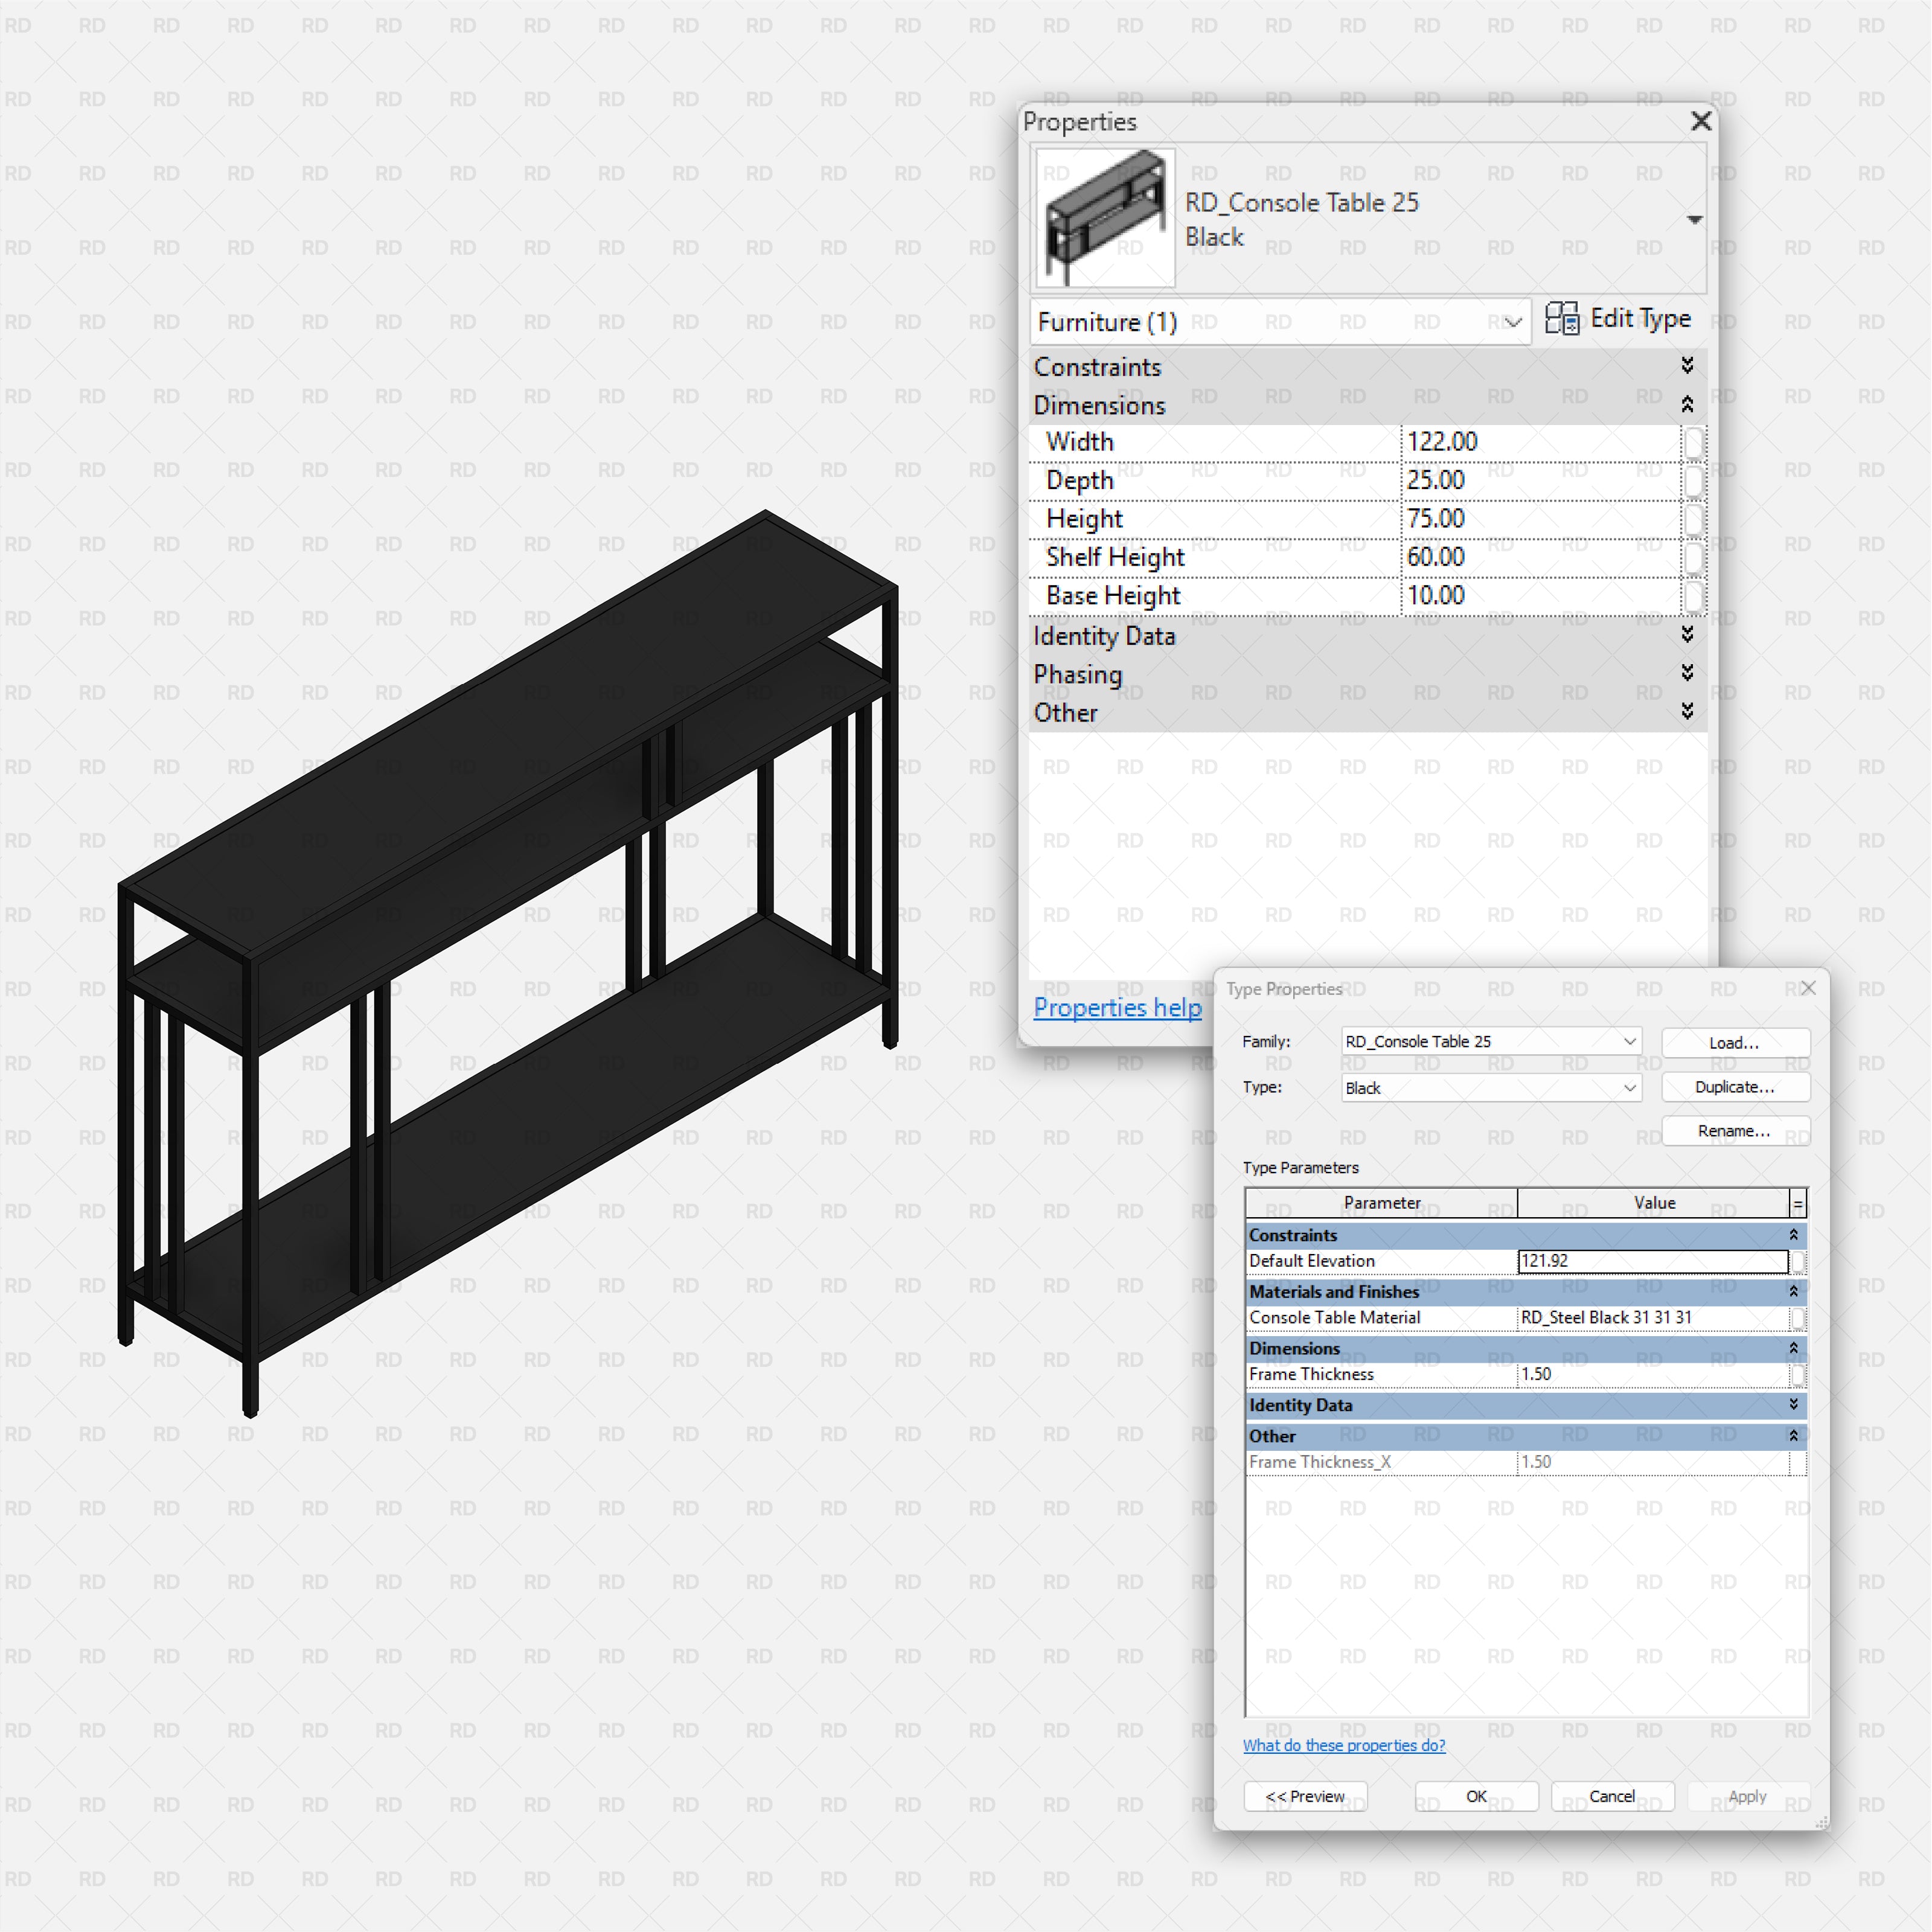Viewport: 1932px width, 1932px height.
Task: Click the Edit Type icon in Properties
Action: [x=1563, y=319]
